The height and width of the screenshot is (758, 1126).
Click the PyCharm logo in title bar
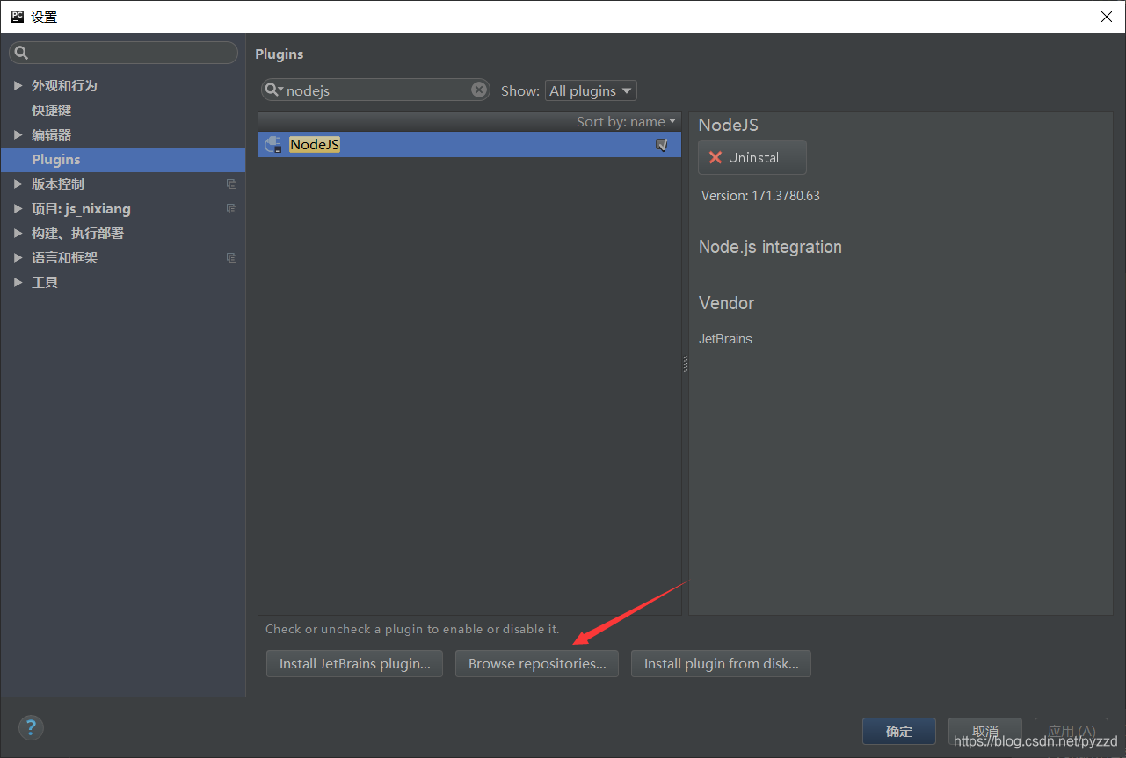17,17
